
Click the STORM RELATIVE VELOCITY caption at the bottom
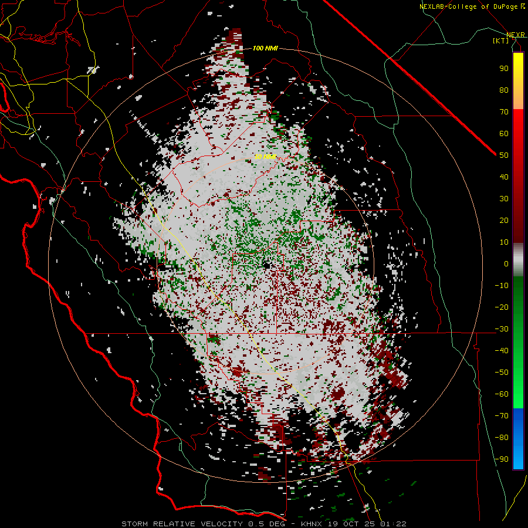(263, 524)
